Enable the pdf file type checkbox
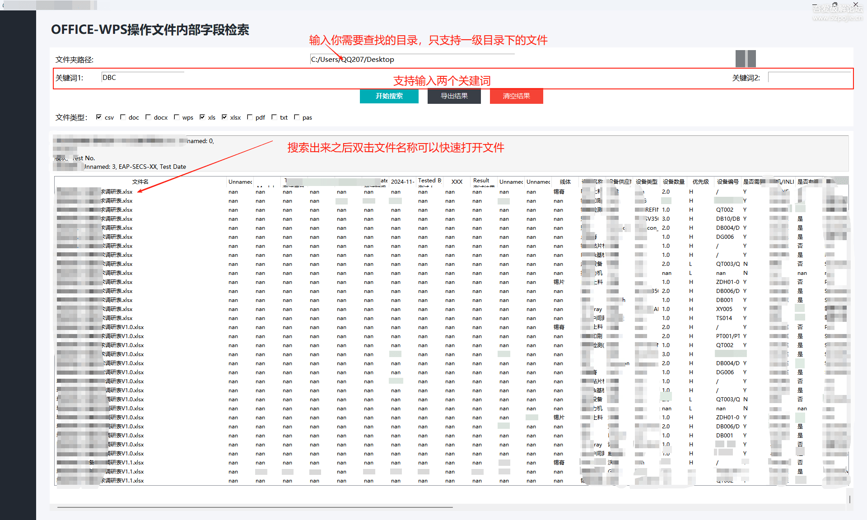Screen dimensions: 867x520 [x=250, y=117]
